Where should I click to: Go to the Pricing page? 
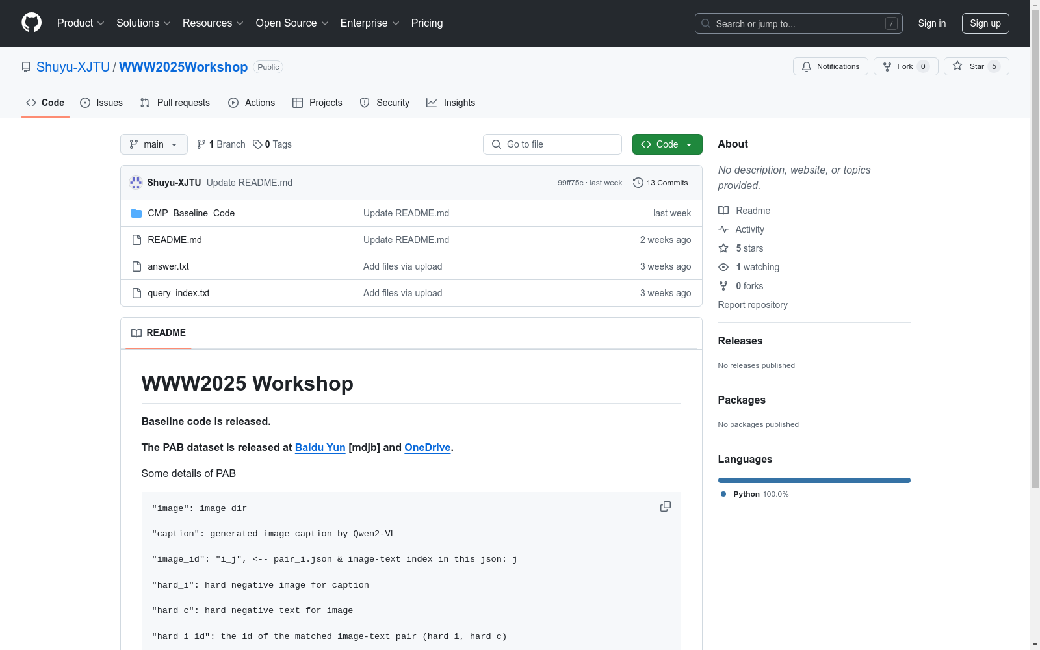coord(427,23)
